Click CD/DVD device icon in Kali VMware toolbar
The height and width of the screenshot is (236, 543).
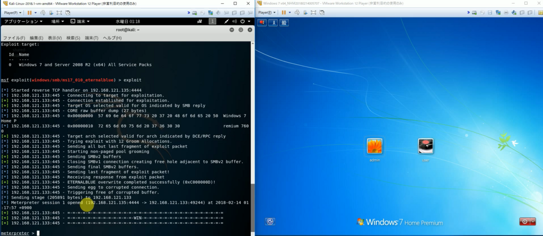pyautogui.click(x=203, y=13)
